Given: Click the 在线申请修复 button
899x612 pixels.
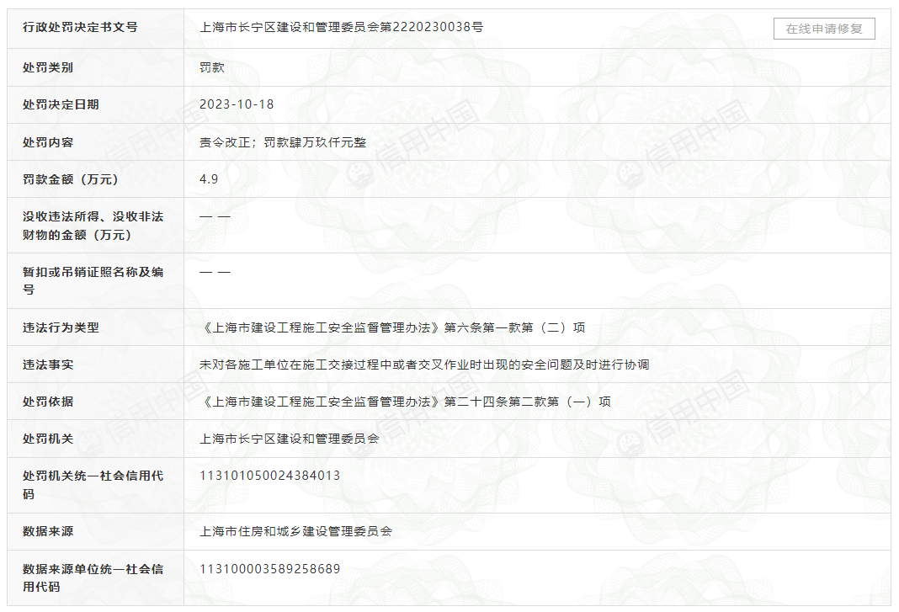Looking at the screenshot, I should [824, 29].
